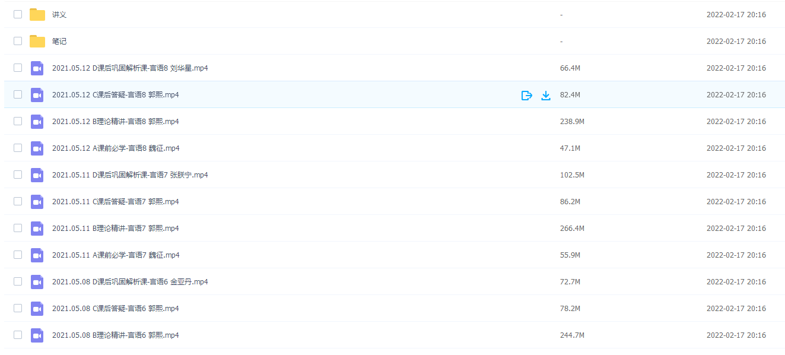Open the 讲义 folder name

pyautogui.click(x=59, y=15)
